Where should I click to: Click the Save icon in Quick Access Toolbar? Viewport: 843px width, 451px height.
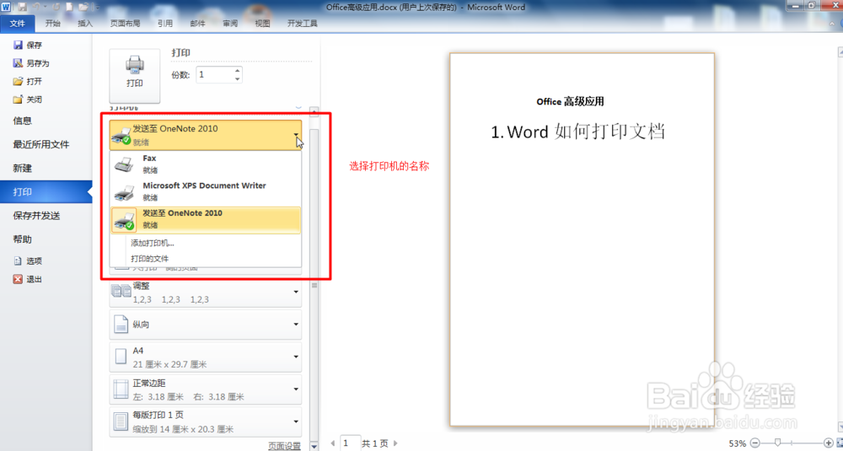click(23, 7)
